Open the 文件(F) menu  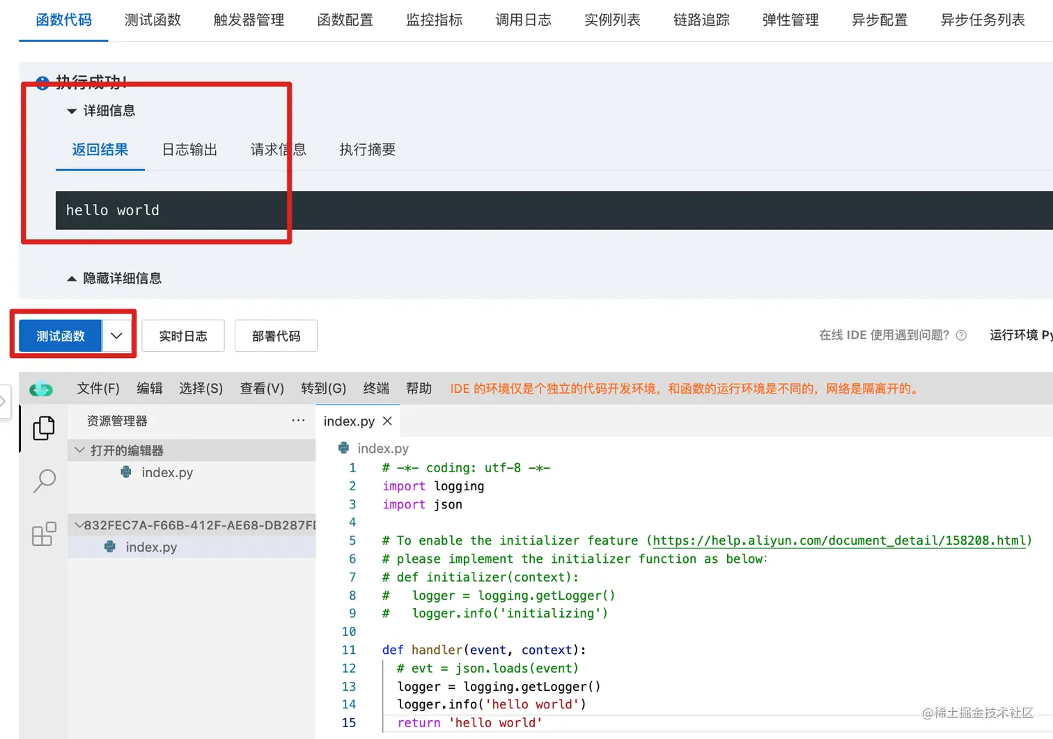[98, 388]
